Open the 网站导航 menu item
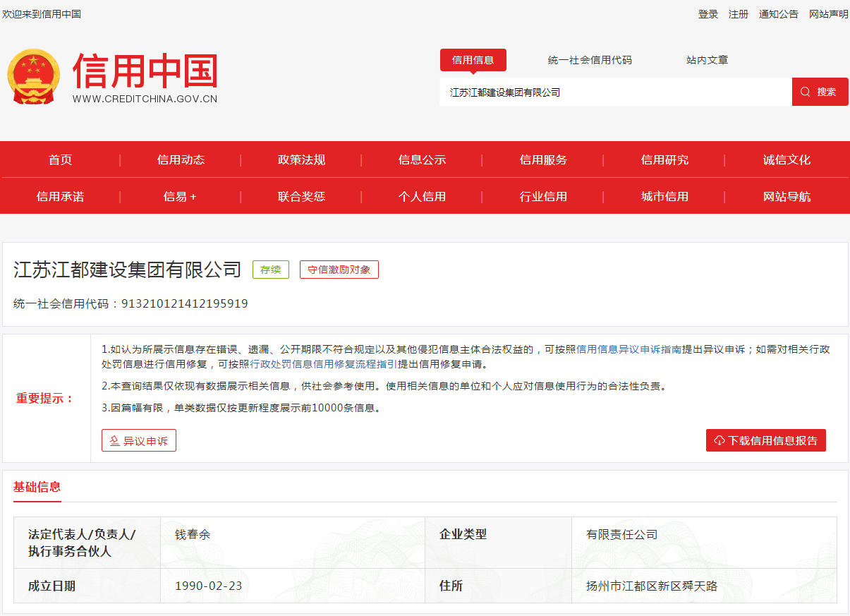Image resolution: width=850 pixels, height=616 pixels. (x=787, y=197)
